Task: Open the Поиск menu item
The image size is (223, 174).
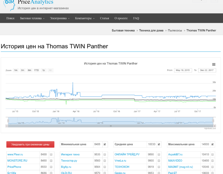Action: [10, 18]
